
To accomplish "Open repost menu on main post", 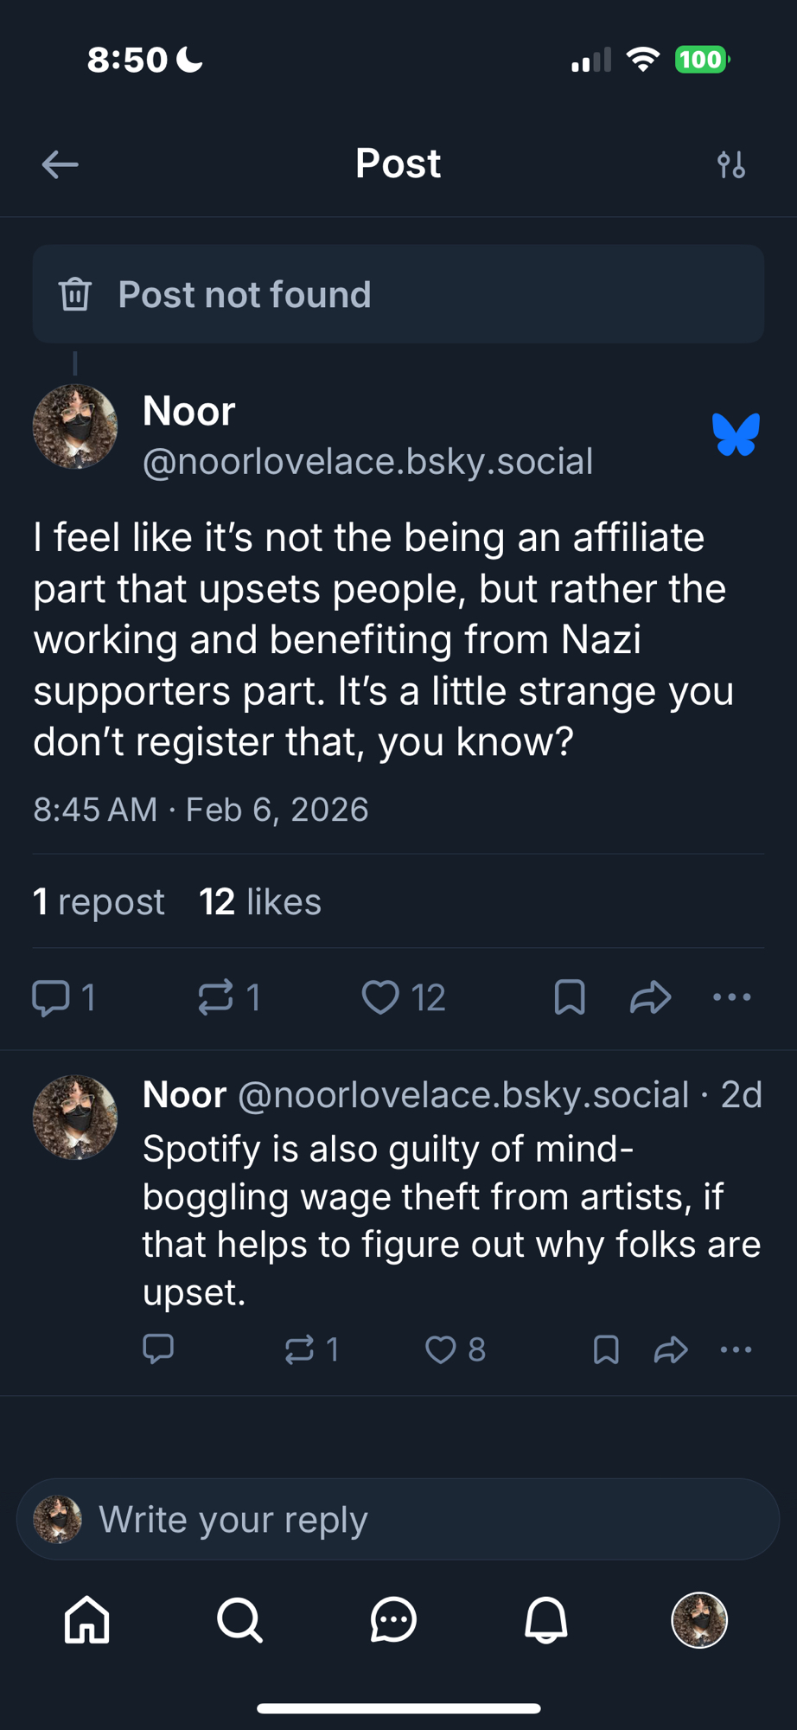I will (x=215, y=997).
